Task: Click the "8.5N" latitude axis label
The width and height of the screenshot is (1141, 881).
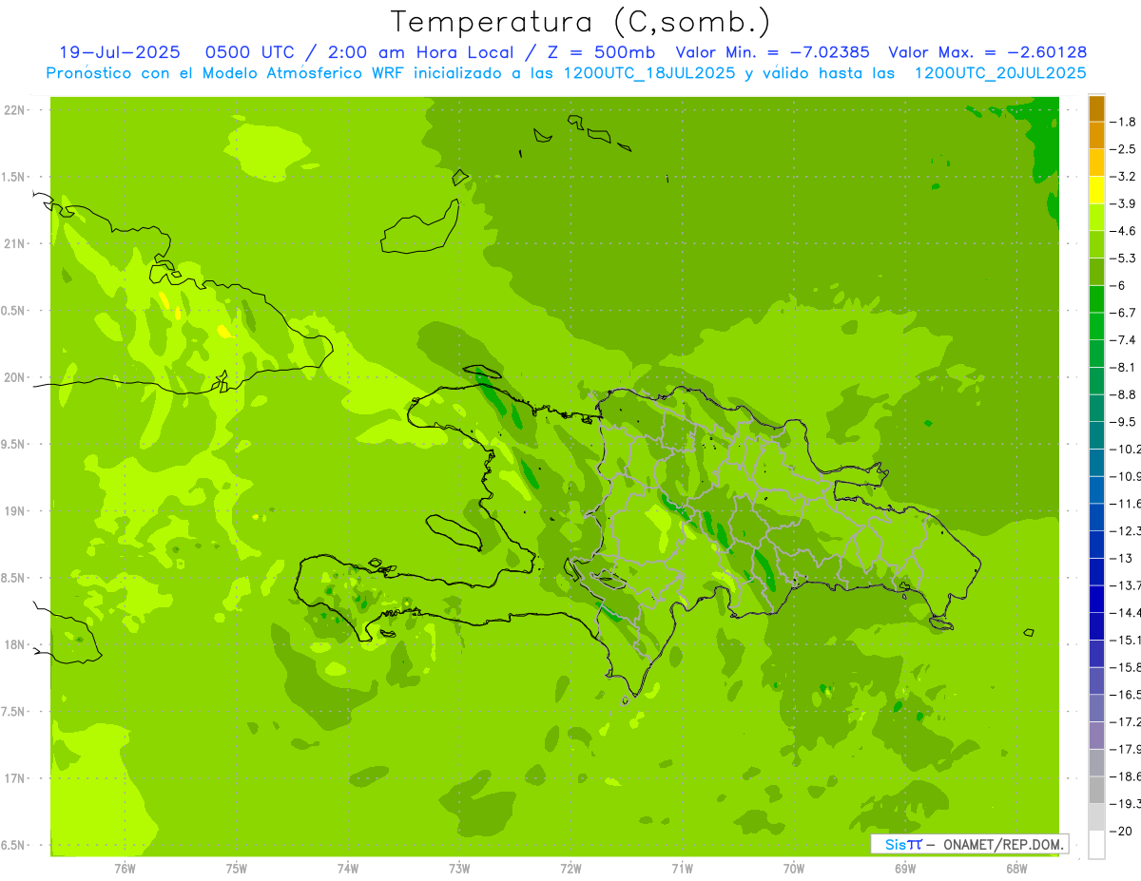Action: pyautogui.click(x=13, y=578)
